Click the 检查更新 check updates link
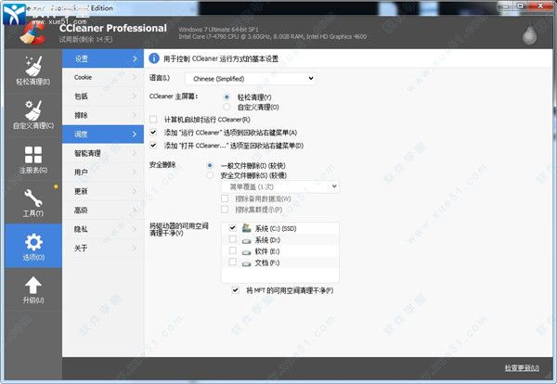 pyautogui.click(x=522, y=367)
